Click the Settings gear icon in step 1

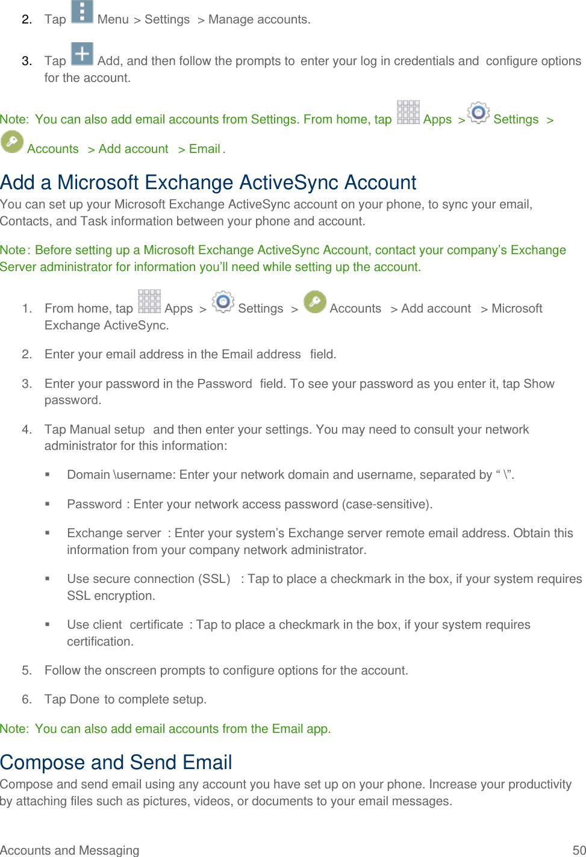(223, 301)
